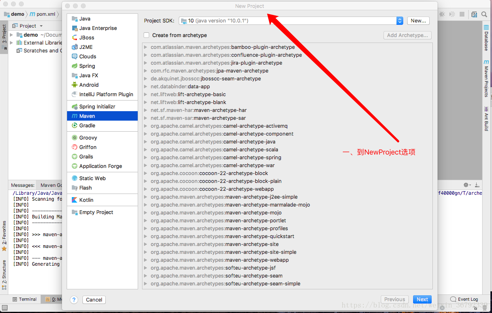492x313 pixels.
Task: Pick the Flash project type
Action: click(102, 188)
